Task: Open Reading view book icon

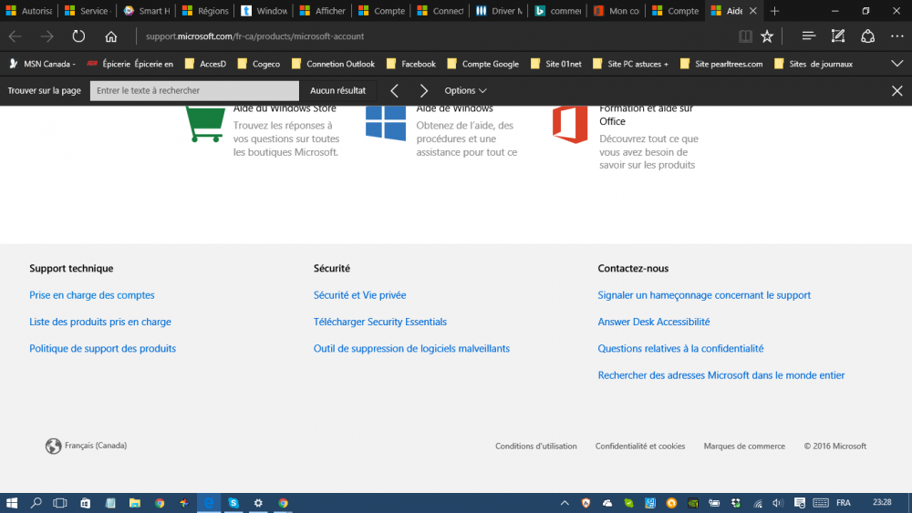Action: 745,36
